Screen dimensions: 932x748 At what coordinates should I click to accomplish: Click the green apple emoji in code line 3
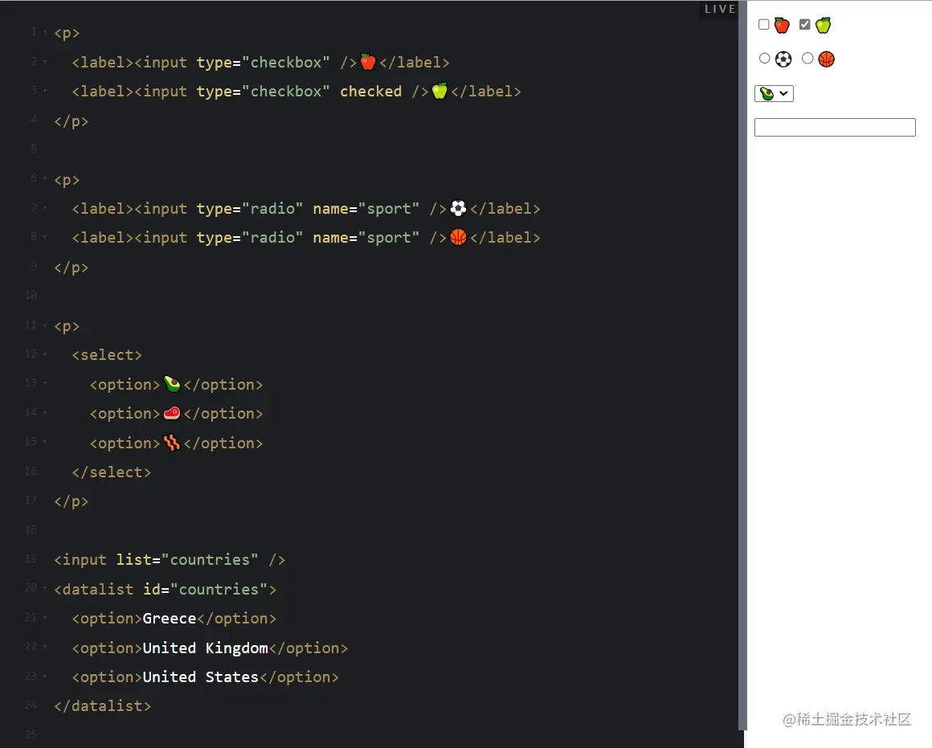click(x=439, y=91)
